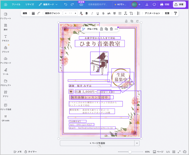Open the 複数のフォント font dropdown
Image resolution: width=189 pixels, height=155 pixels.
(x=52, y=13)
